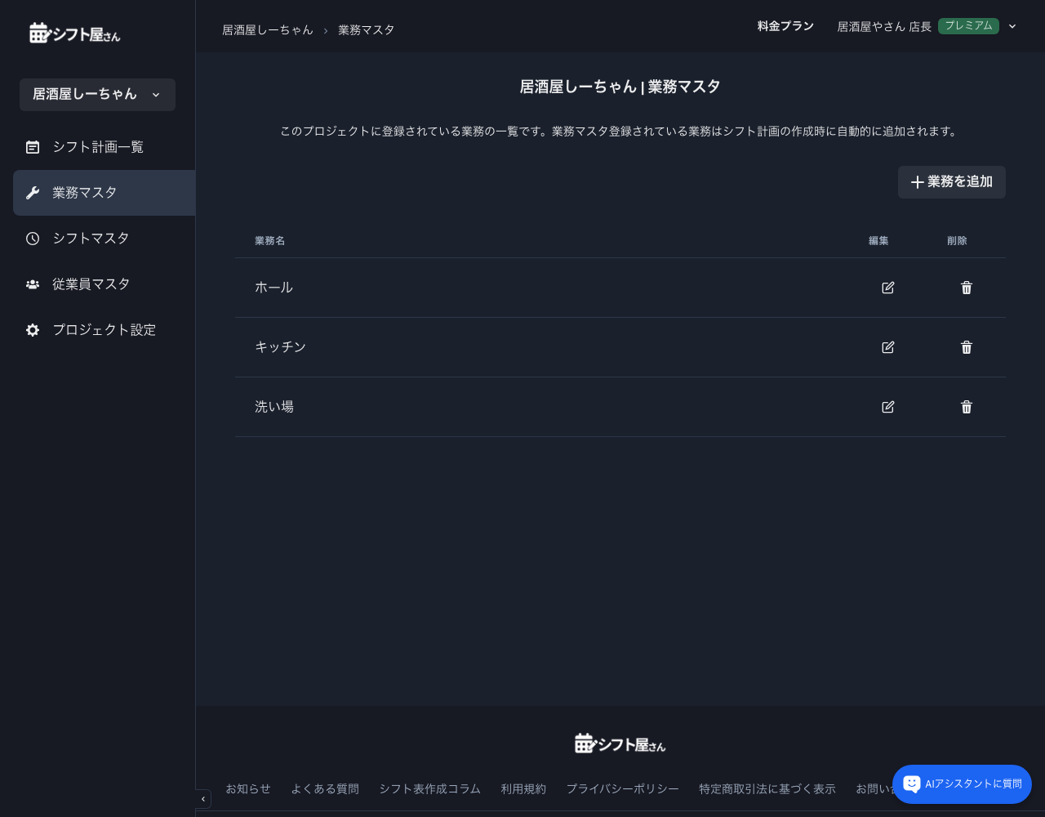Open the 居酒屋しーちゃん project selector
Viewport: 1045px width, 817px height.
pyautogui.click(x=97, y=95)
